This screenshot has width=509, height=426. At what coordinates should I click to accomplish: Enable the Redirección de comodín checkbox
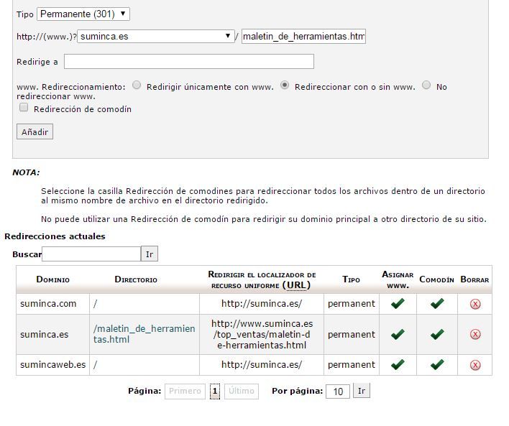[x=24, y=107]
